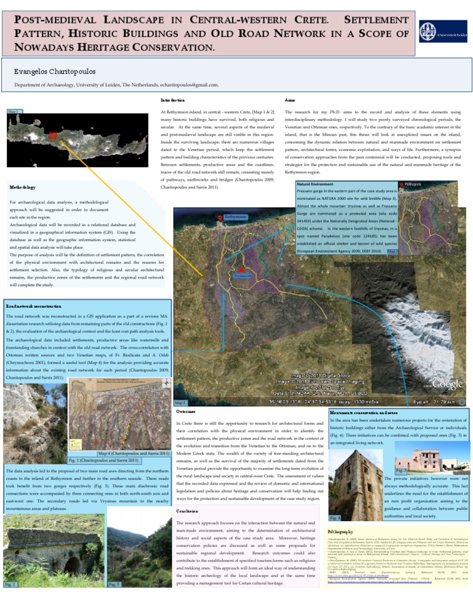Click the poster title 'Post-Medieval Landscape in Central-Western Crete'
Image resolution: width=473 pixels, height=592 pixels.
click(x=211, y=33)
